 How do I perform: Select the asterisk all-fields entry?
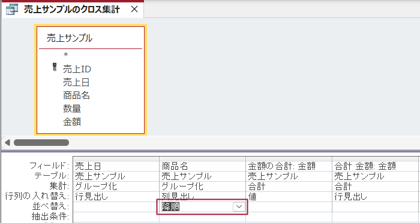tap(65, 55)
